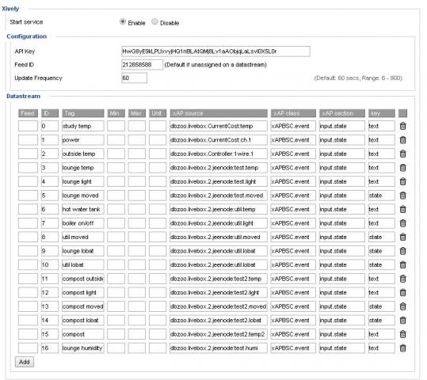Click the Max field in lounge temp row
Image resolution: width=427 pixels, height=380 pixels.
point(137,168)
